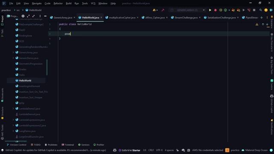Show hidden editor tabs dropdown arrow

point(262,18)
